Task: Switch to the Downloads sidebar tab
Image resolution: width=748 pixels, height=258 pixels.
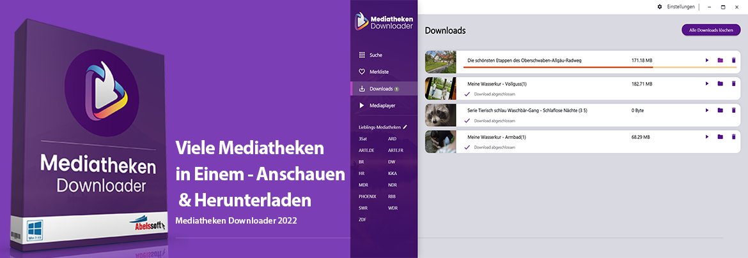Action: click(381, 89)
